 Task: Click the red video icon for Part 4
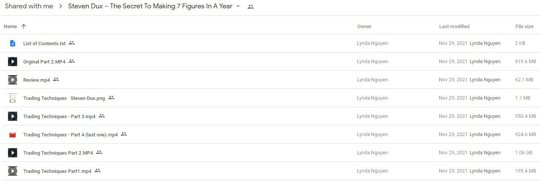[x=13, y=135]
